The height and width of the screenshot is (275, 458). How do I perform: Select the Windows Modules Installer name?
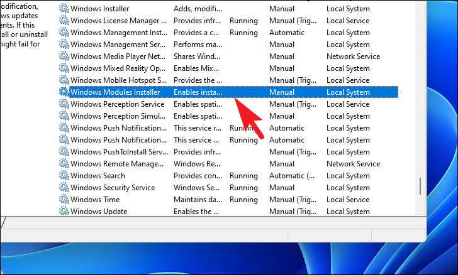[x=115, y=92]
